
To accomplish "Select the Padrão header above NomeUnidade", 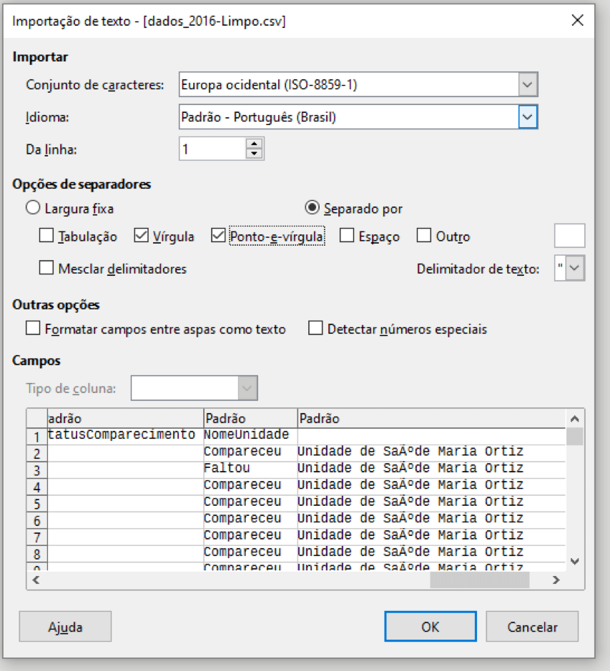I will click(x=250, y=418).
